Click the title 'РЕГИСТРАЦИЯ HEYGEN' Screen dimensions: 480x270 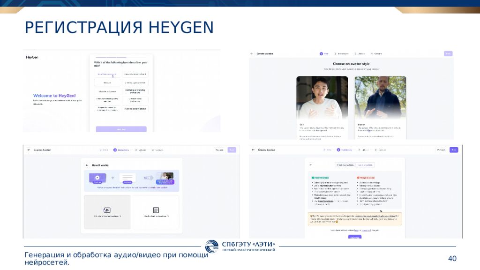click(x=119, y=28)
